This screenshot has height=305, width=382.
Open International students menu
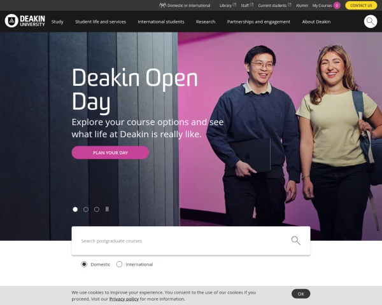161,22
